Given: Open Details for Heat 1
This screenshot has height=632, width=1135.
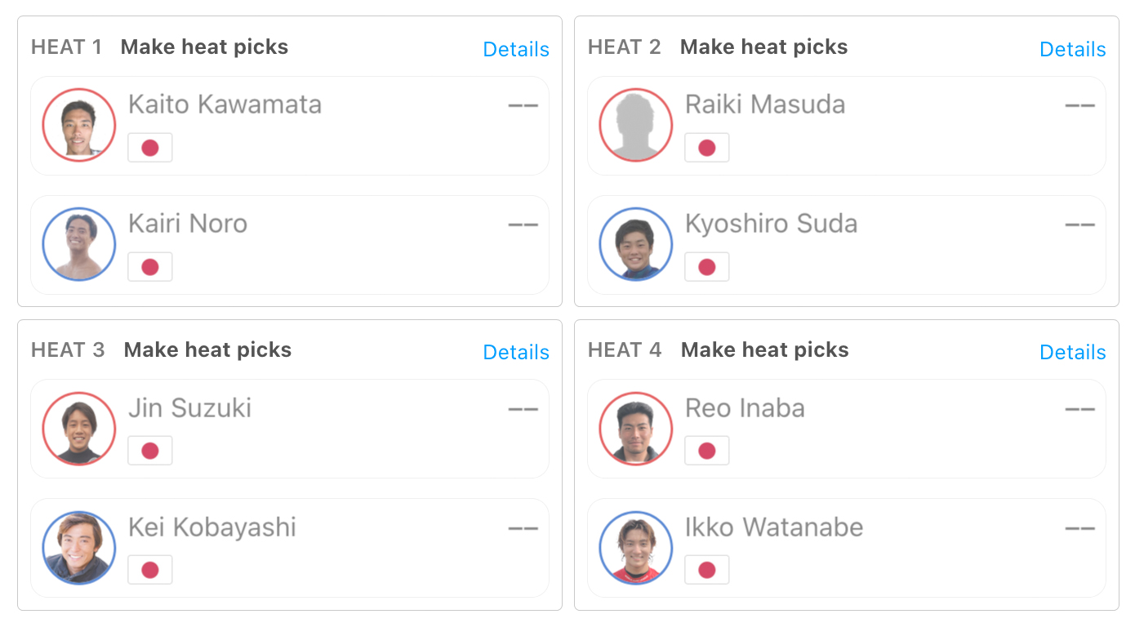Looking at the screenshot, I should [516, 50].
